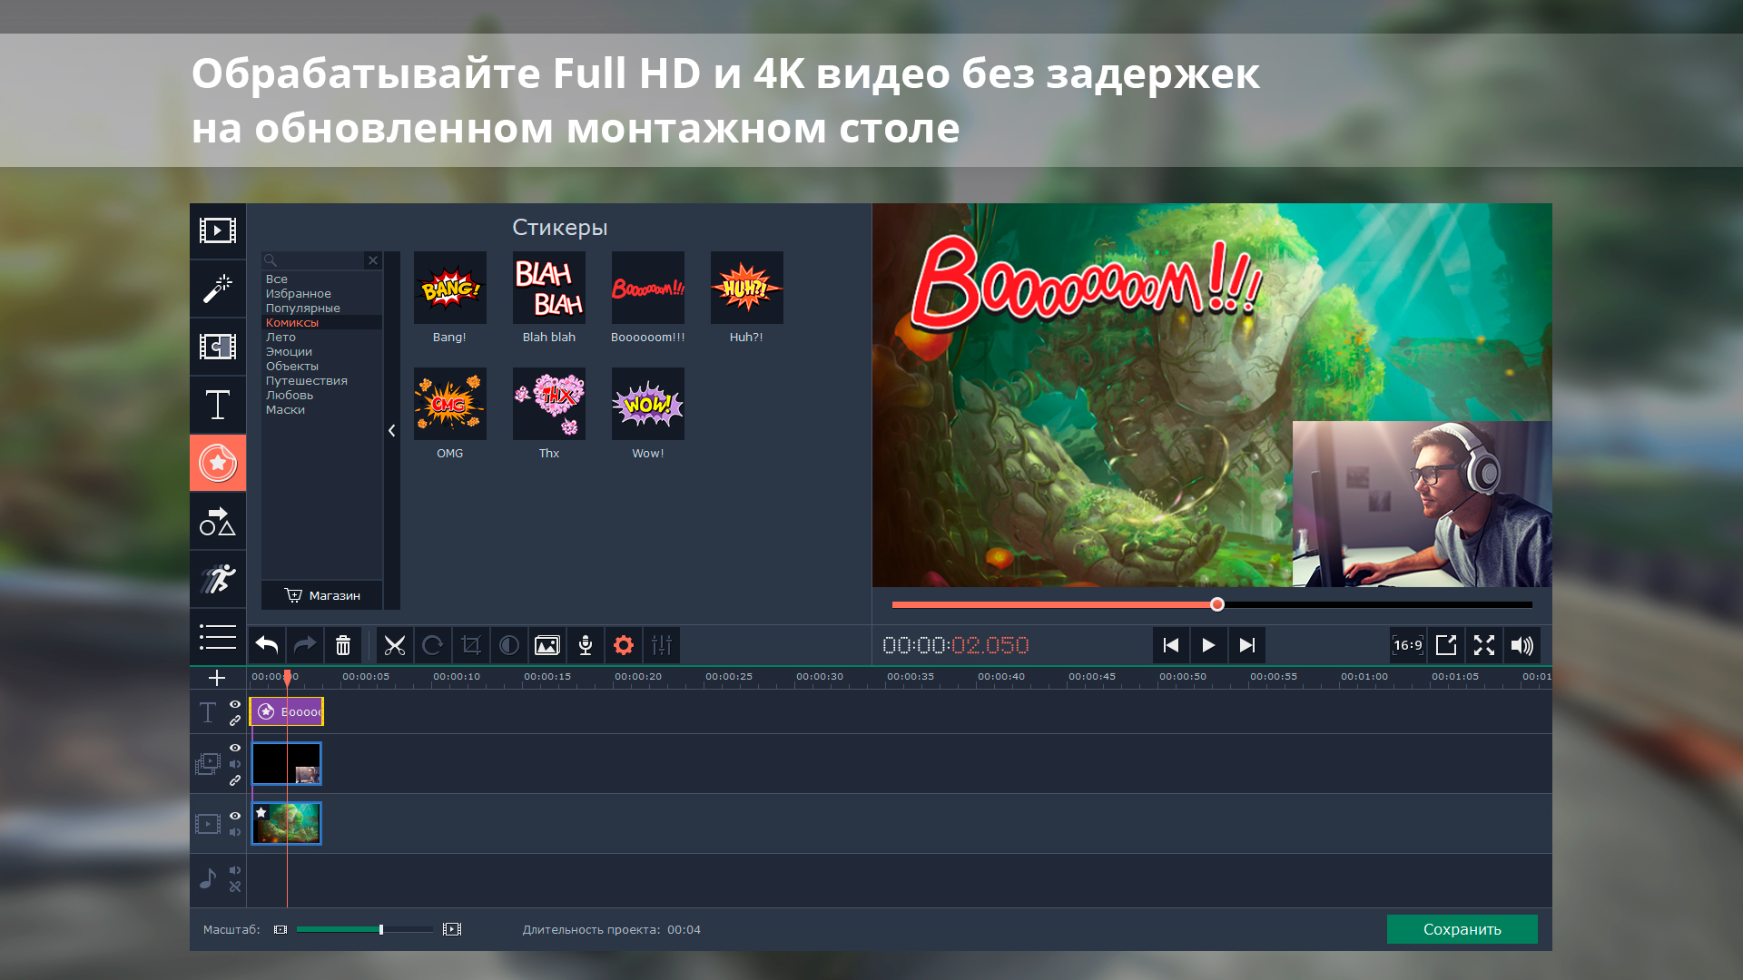Select the Wow! sticker thumbnail

648,404
